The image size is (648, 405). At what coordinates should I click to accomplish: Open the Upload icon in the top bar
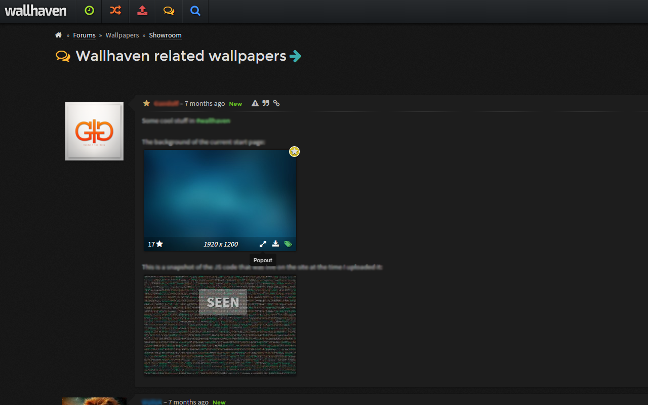tap(143, 11)
